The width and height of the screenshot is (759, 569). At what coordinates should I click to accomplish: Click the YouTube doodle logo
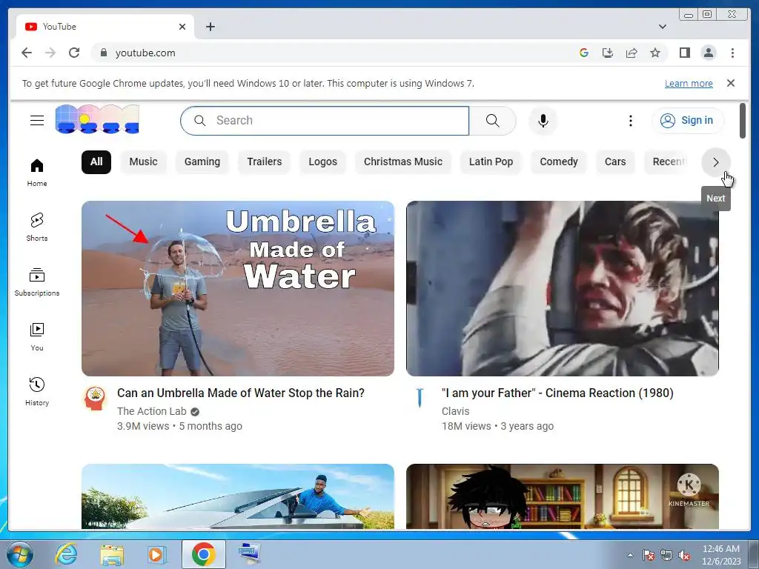[x=97, y=119]
